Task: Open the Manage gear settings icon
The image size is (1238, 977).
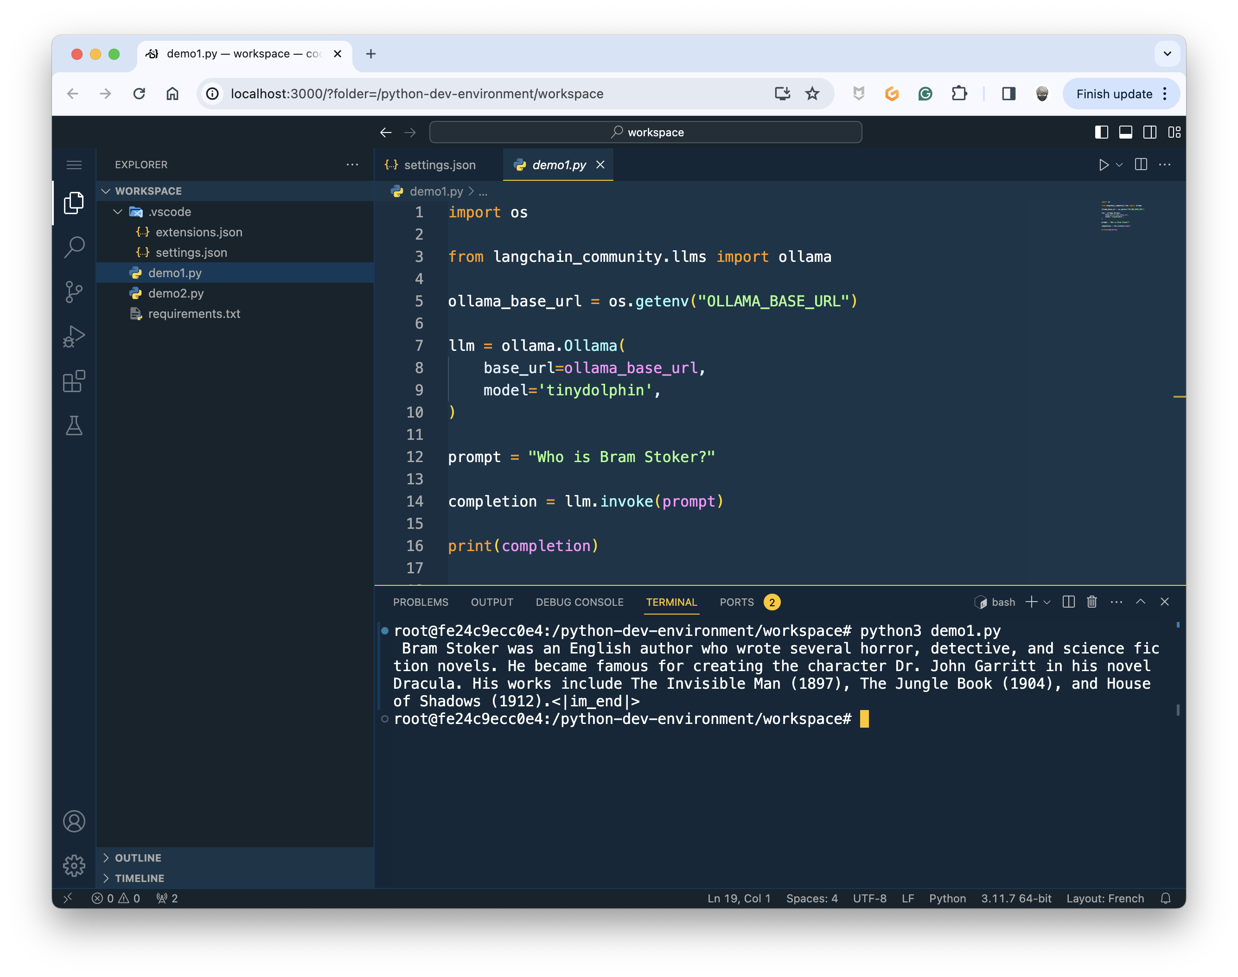Action: click(74, 865)
